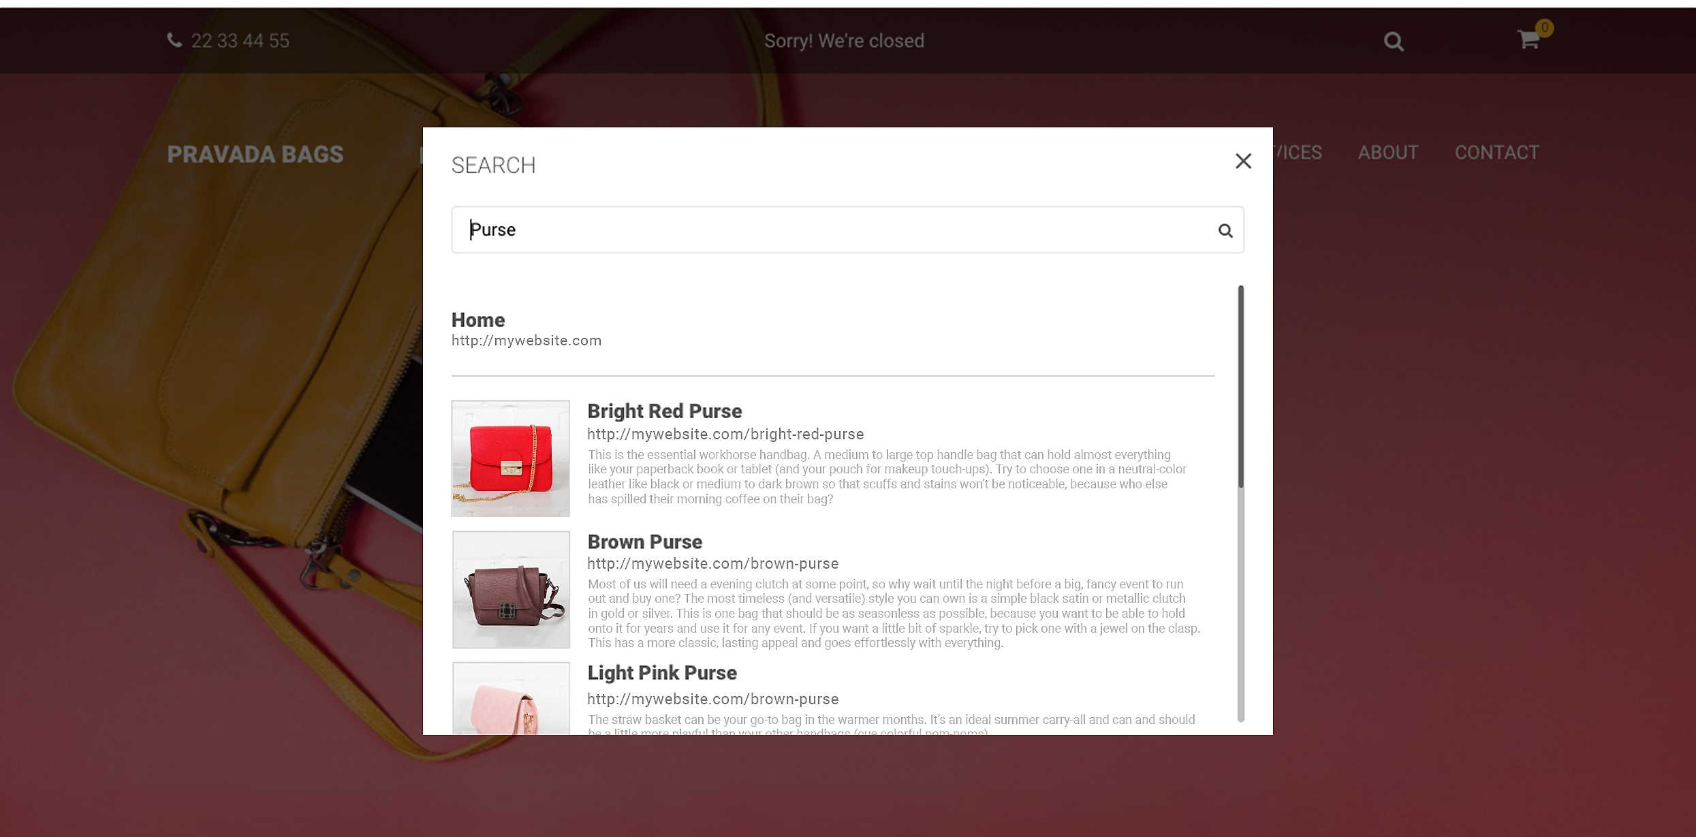Image resolution: width=1696 pixels, height=837 pixels.
Task: Click the pink purse thumbnail image
Action: pyautogui.click(x=512, y=698)
